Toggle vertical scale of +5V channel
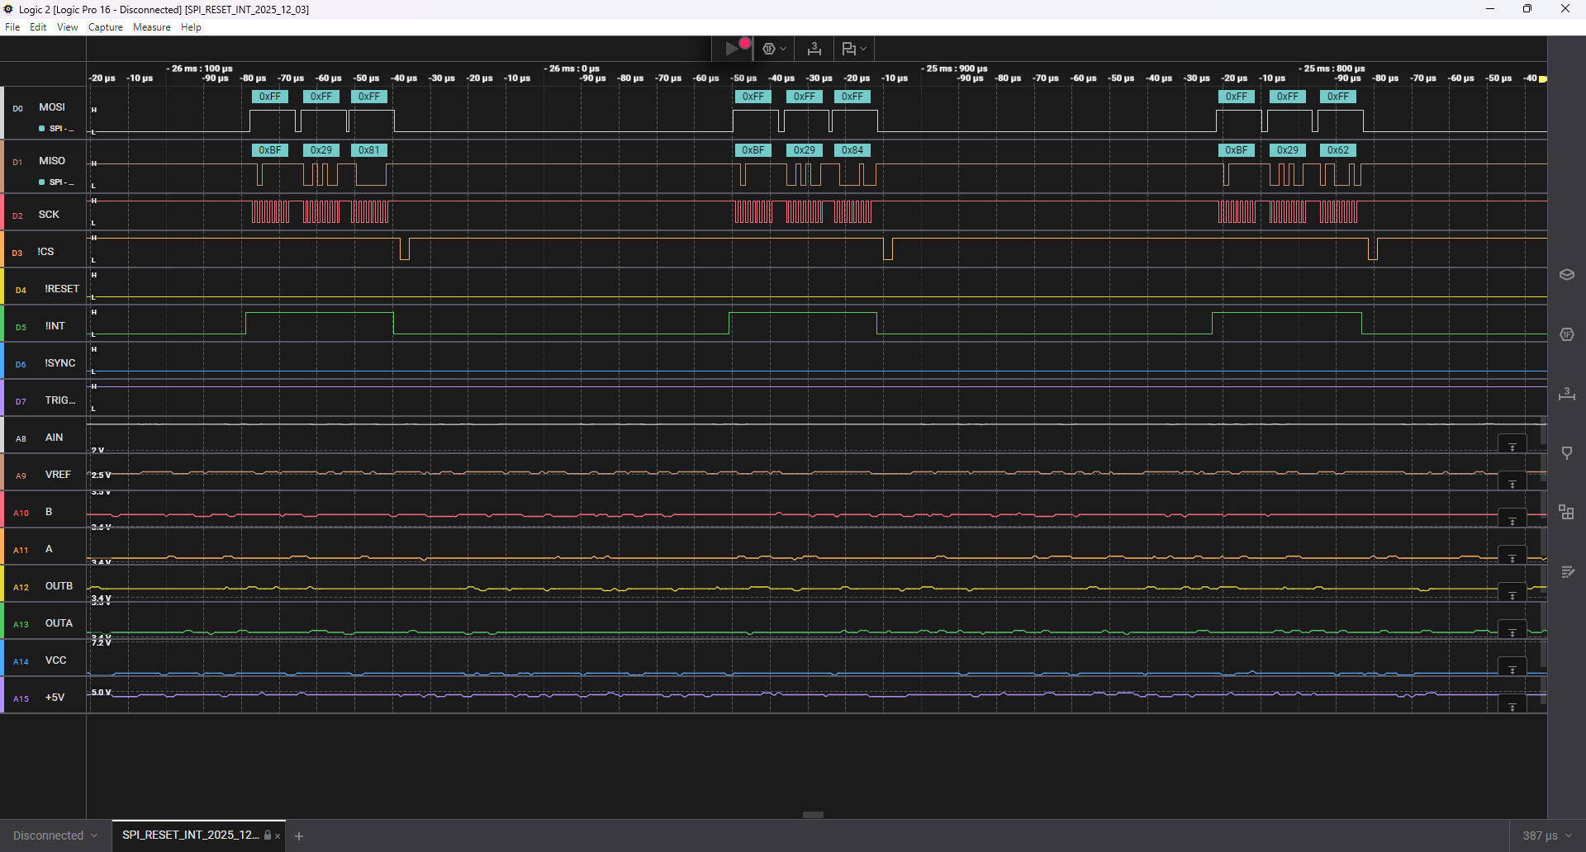1586x852 pixels. (1512, 705)
